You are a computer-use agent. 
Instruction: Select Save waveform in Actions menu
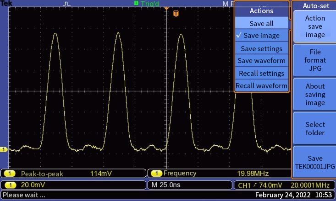[261, 61]
